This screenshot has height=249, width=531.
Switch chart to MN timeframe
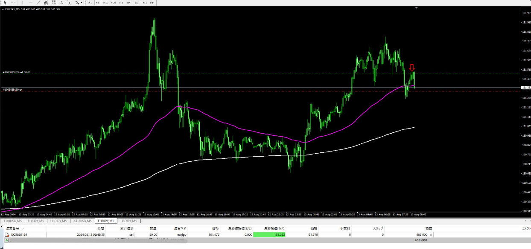[x=152, y=3]
